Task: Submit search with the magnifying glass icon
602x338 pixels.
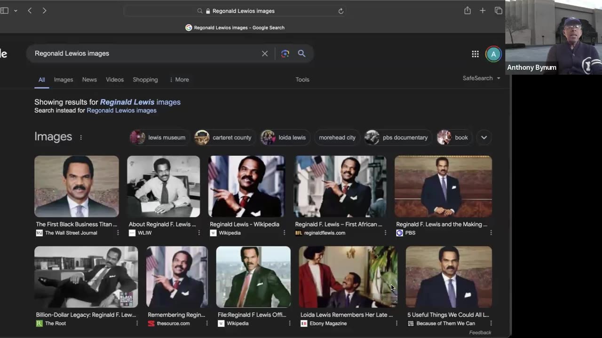Action: click(301, 54)
